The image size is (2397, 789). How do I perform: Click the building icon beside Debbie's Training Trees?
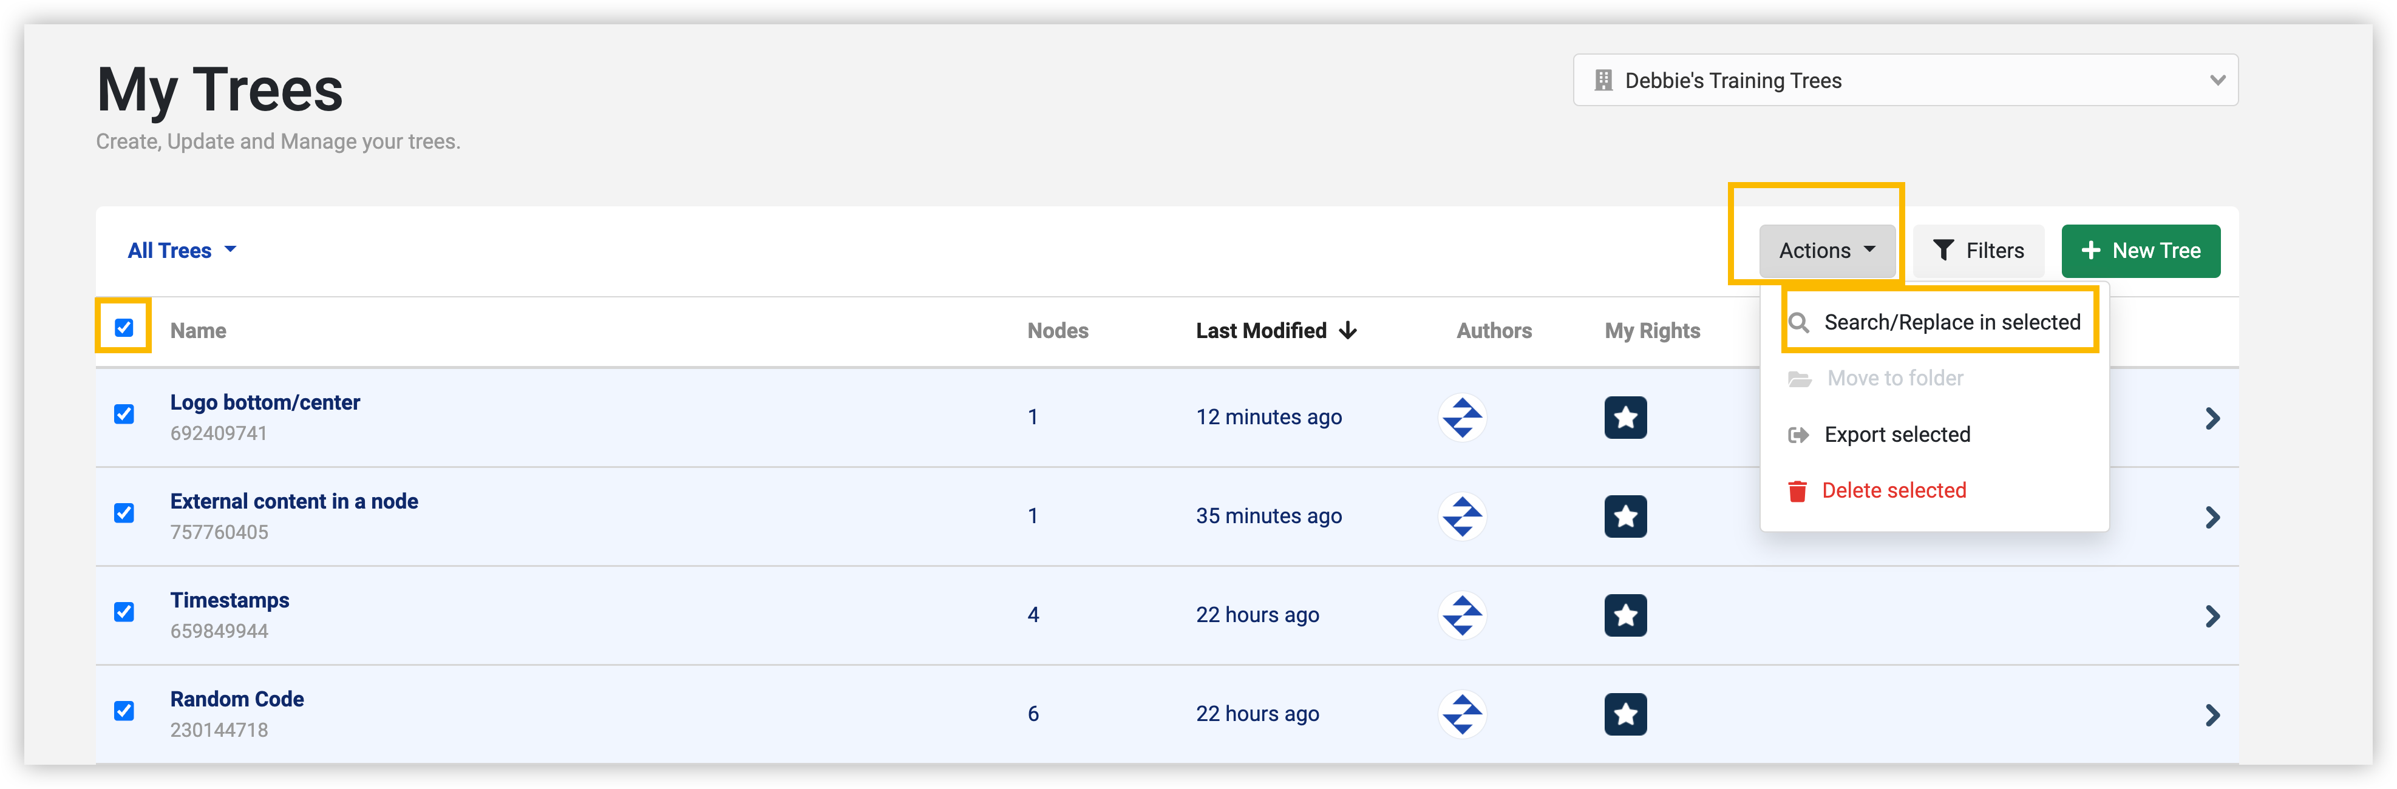[x=1602, y=80]
